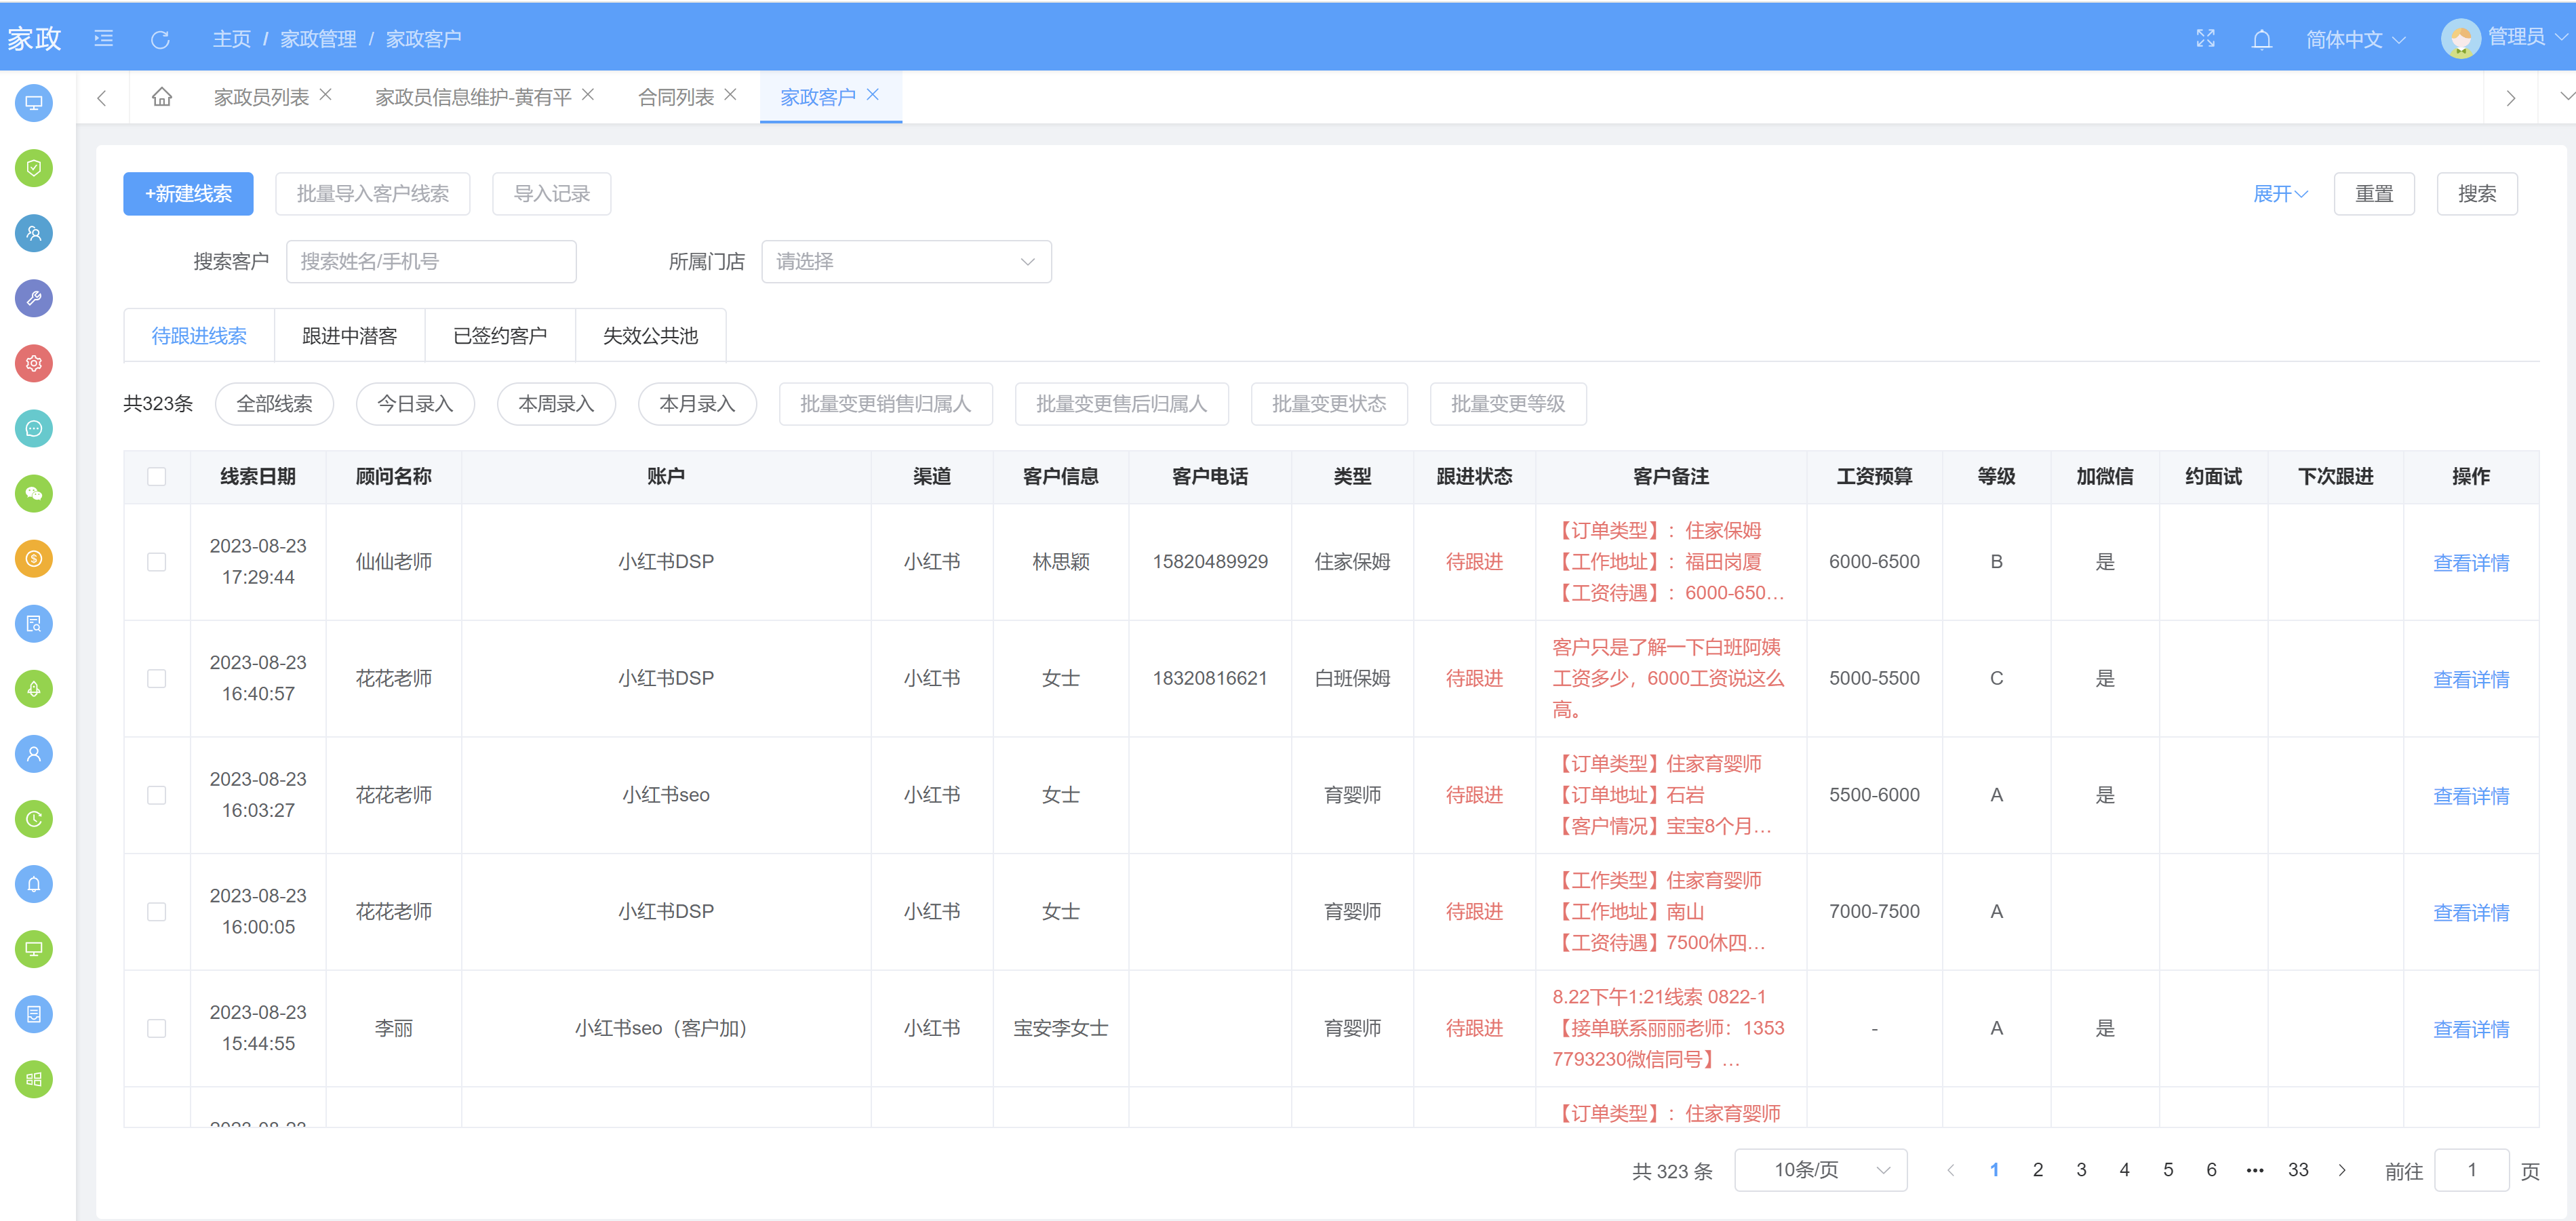Image resolution: width=2576 pixels, height=1221 pixels.
Task: Tick the select-all checkbox in table header
Action: point(157,476)
